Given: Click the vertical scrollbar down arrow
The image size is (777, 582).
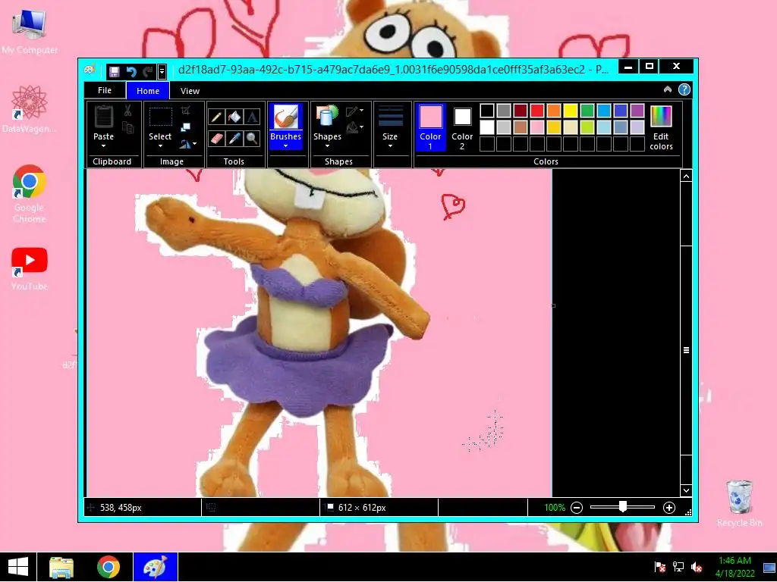Looking at the screenshot, I should pyautogui.click(x=686, y=490).
